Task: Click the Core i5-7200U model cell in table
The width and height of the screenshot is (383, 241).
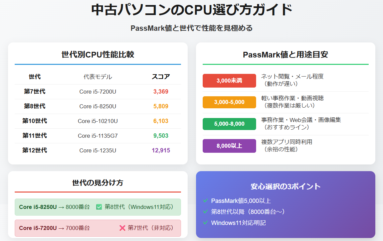Action: pyautogui.click(x=98, y=92)
